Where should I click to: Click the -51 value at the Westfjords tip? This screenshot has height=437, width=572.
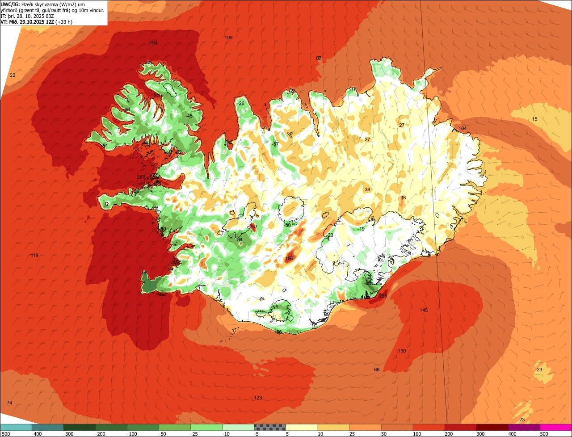(105, 146)
